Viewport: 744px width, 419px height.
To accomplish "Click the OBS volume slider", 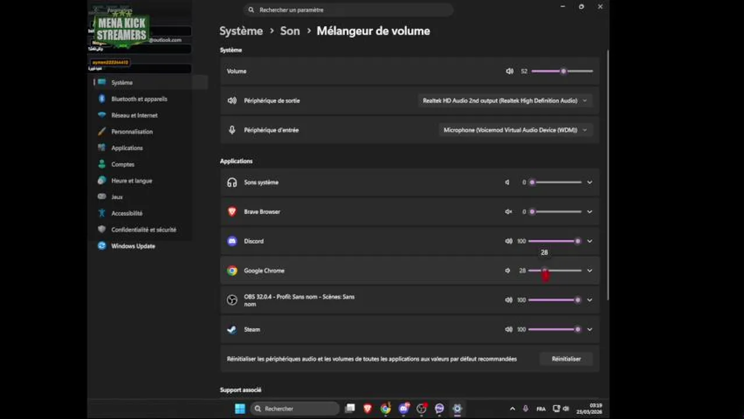I will click(555, 300).
